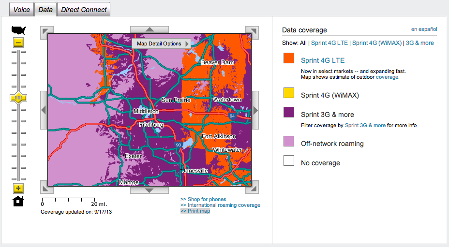Click the Sprint 4G (WiMAX) legend label
This screenshot has width=449, height=247.
[330, 95]
